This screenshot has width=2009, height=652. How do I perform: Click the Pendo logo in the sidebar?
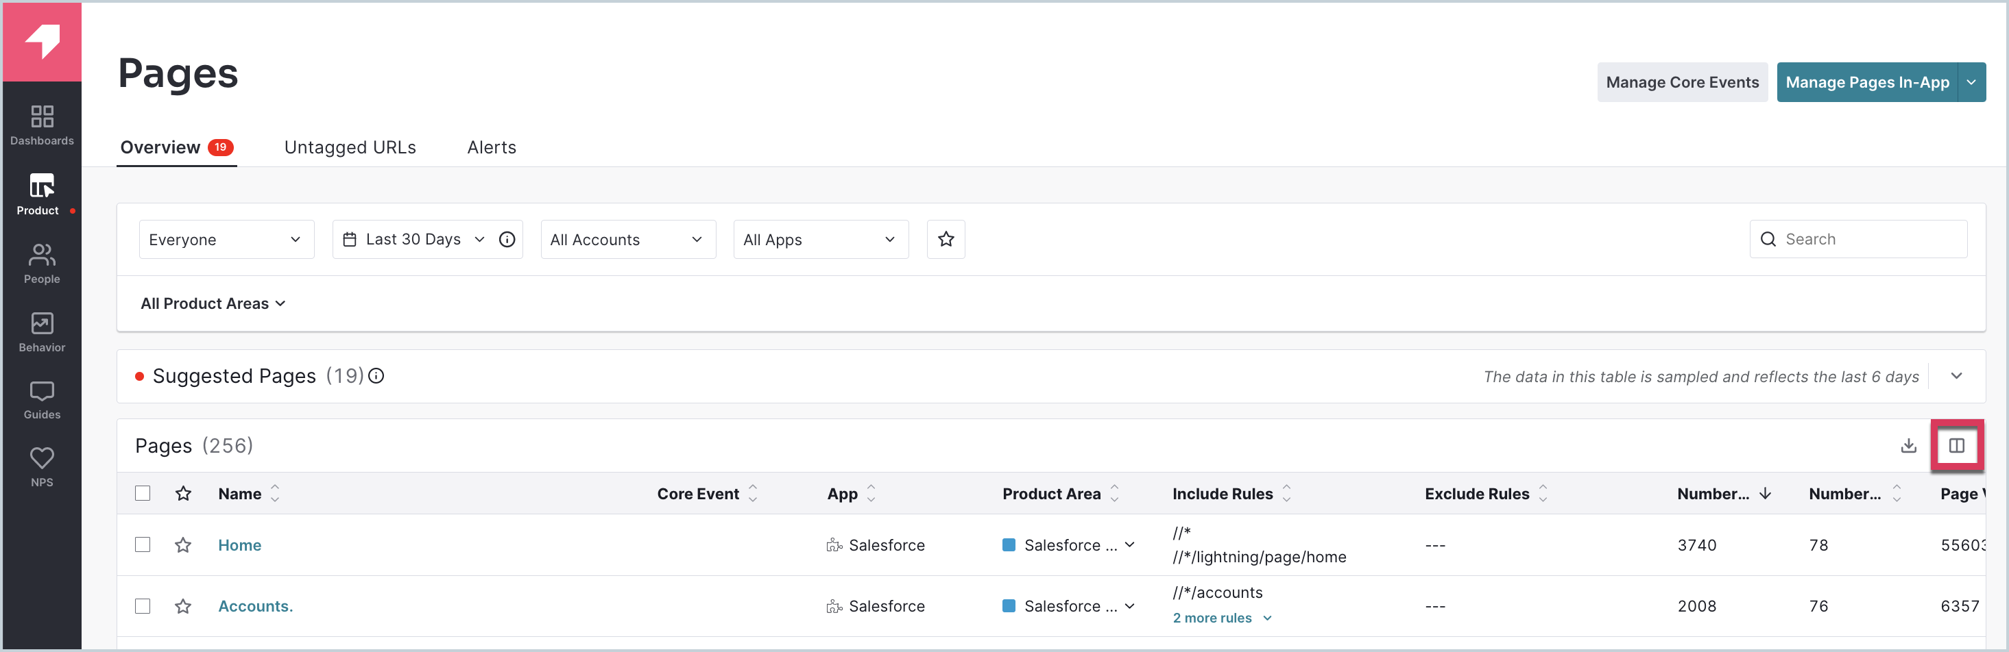pos(42,42)
